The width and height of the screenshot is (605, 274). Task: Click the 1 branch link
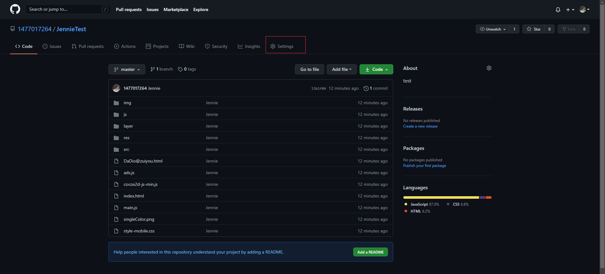click(x=162, y=69)
